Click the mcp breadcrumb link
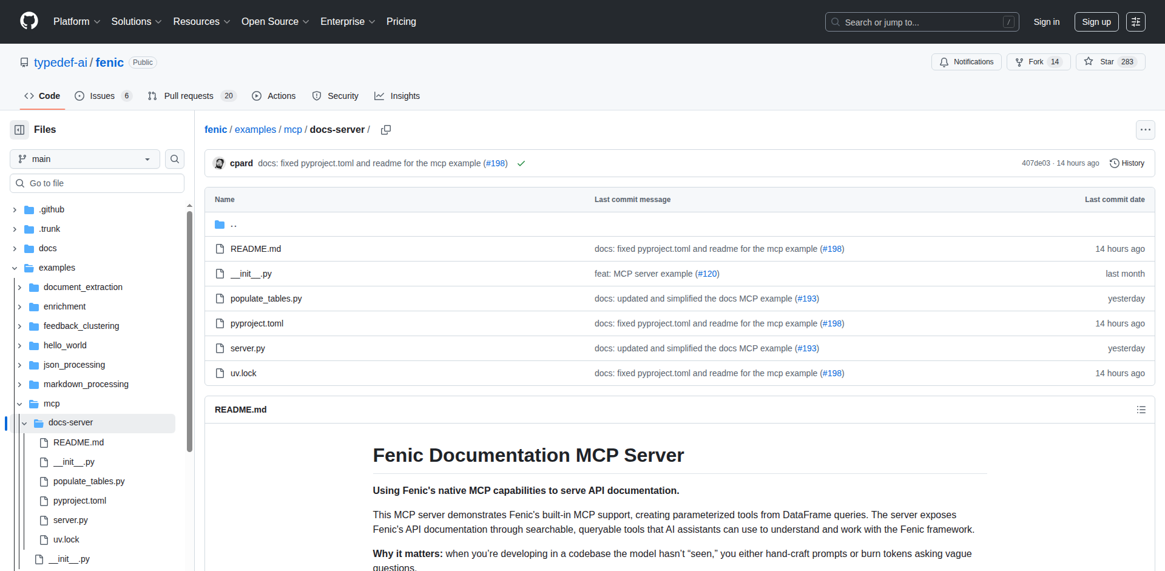 pyautogui.click(x=293, y=130)
